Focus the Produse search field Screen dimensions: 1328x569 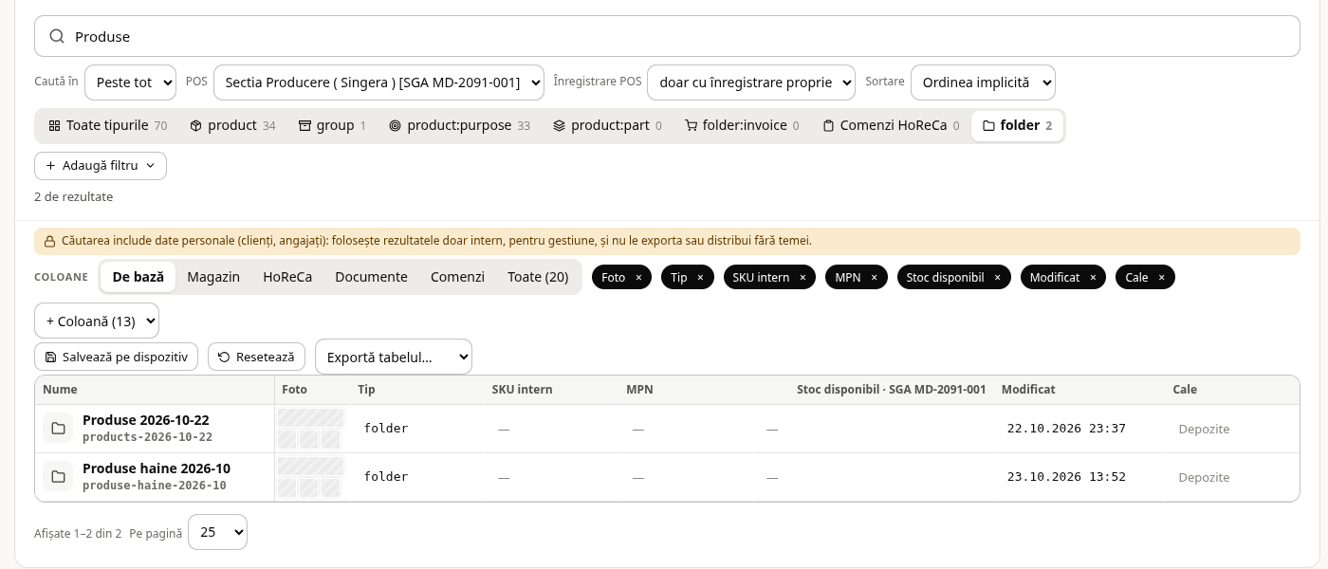[x=667, y=36]
